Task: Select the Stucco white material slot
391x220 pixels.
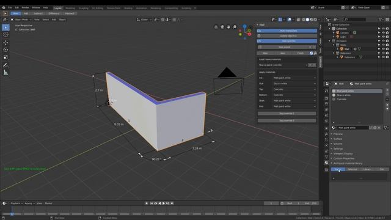Action: coord(357,95)
